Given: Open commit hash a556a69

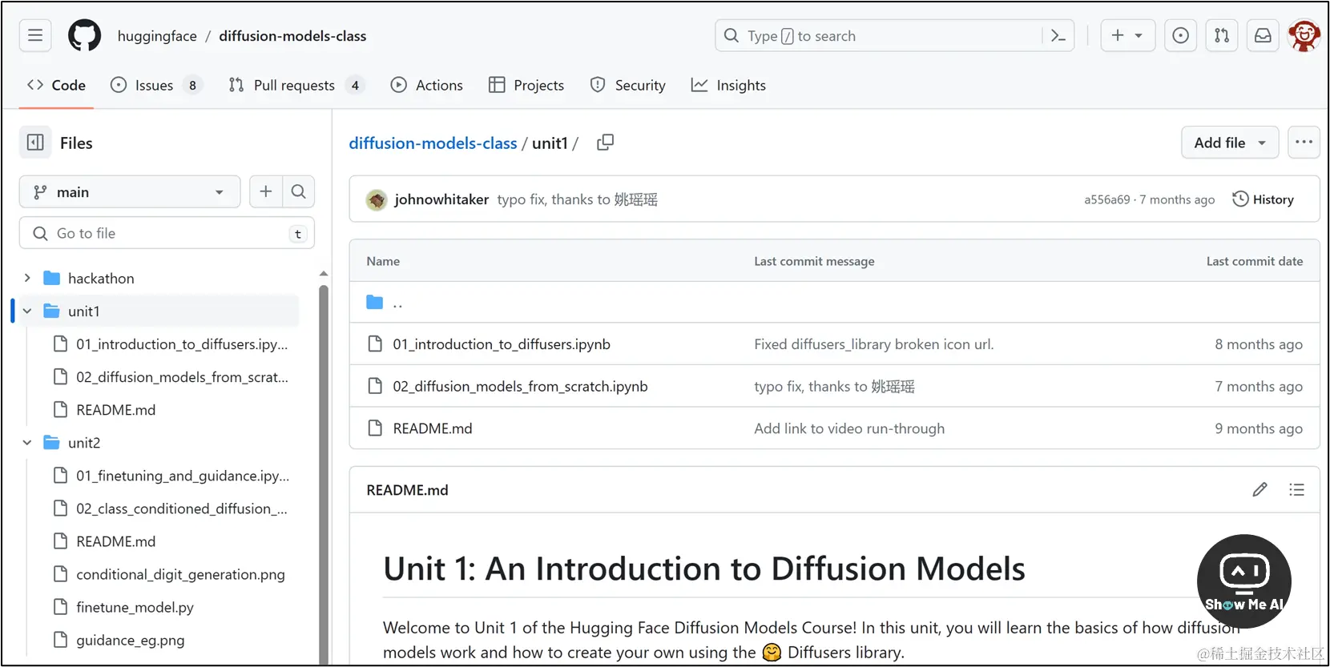Looking at the screenshot, I should (x=1107, y=199).
